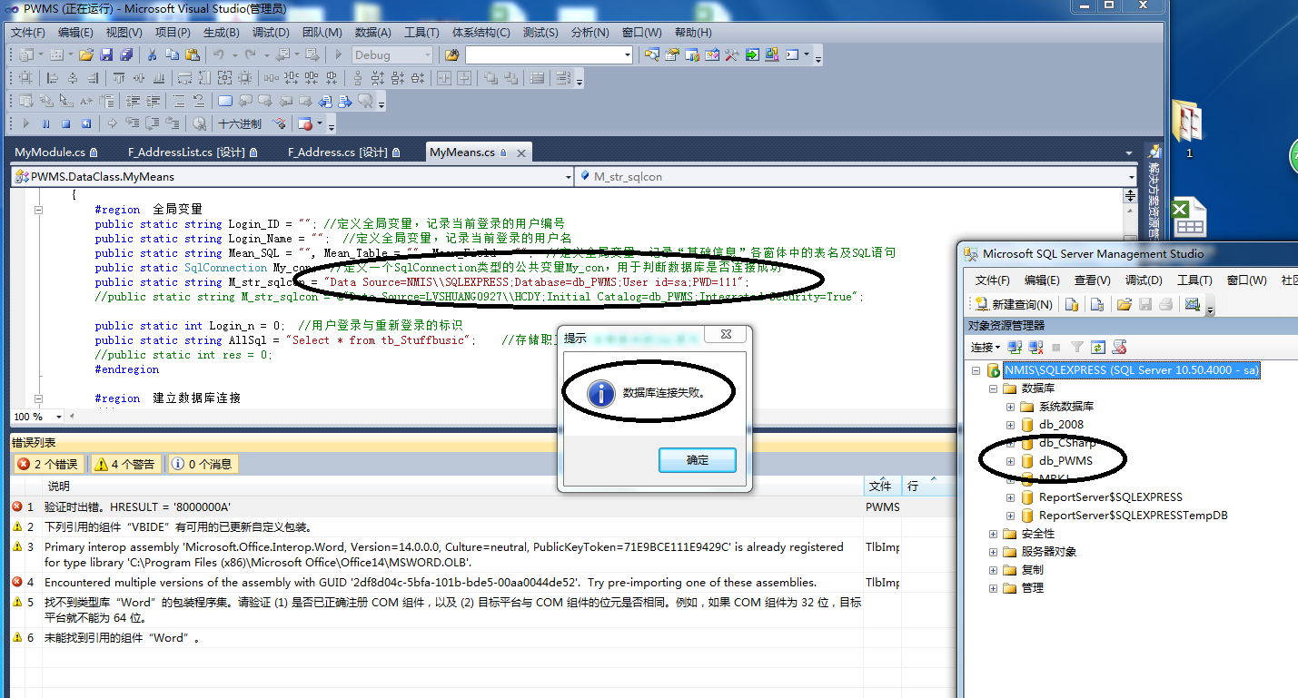
Task: Undo icon in Visual Studio toolbar
Action: click(218, 54)
